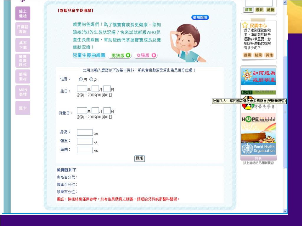Click the vertical scrollbar thumb
Screen dimensions: 302x226
tap(285, 112)
